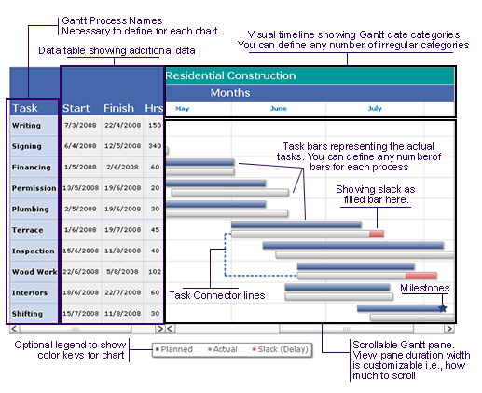482x393 pixels.
Task: Click the blue Planned legend marker
Action: click(158, 349)
